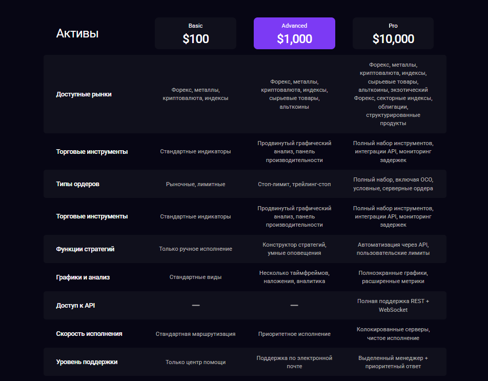Click the Выделенный менеджер + приоритетный ответ cell
488x381 pixels.
tap(393, 362)
